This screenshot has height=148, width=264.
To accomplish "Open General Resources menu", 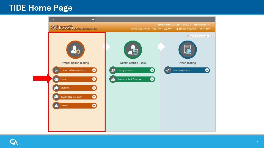I will (140, 29).
